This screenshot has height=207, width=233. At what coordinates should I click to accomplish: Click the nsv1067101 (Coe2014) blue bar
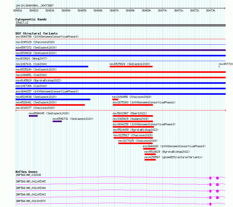point(52,67)
